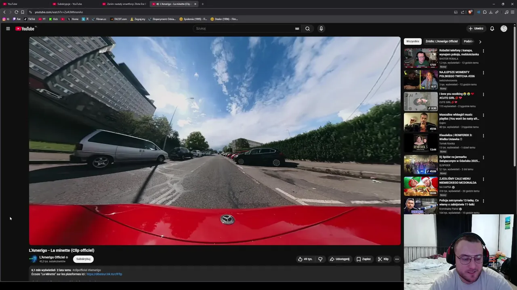Reload the page with refresh icon
Image resolution: width=517 pixels, height=290 pixels.
(16, 12)
